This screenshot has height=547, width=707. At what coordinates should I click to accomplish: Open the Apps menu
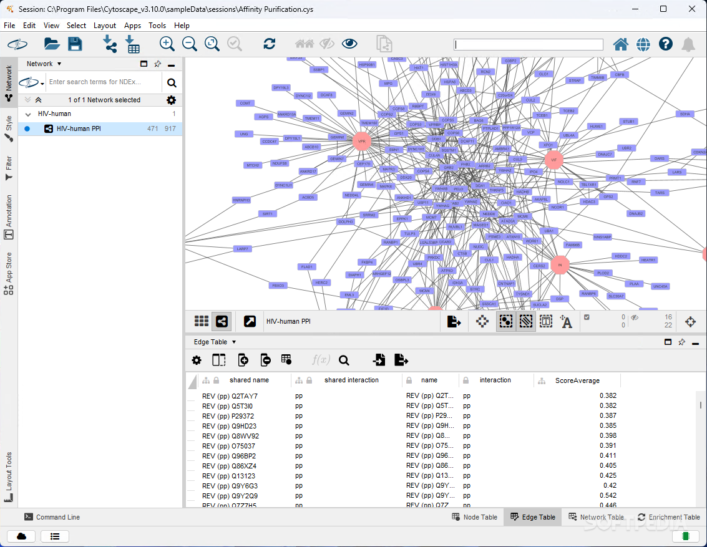[132, 26]
